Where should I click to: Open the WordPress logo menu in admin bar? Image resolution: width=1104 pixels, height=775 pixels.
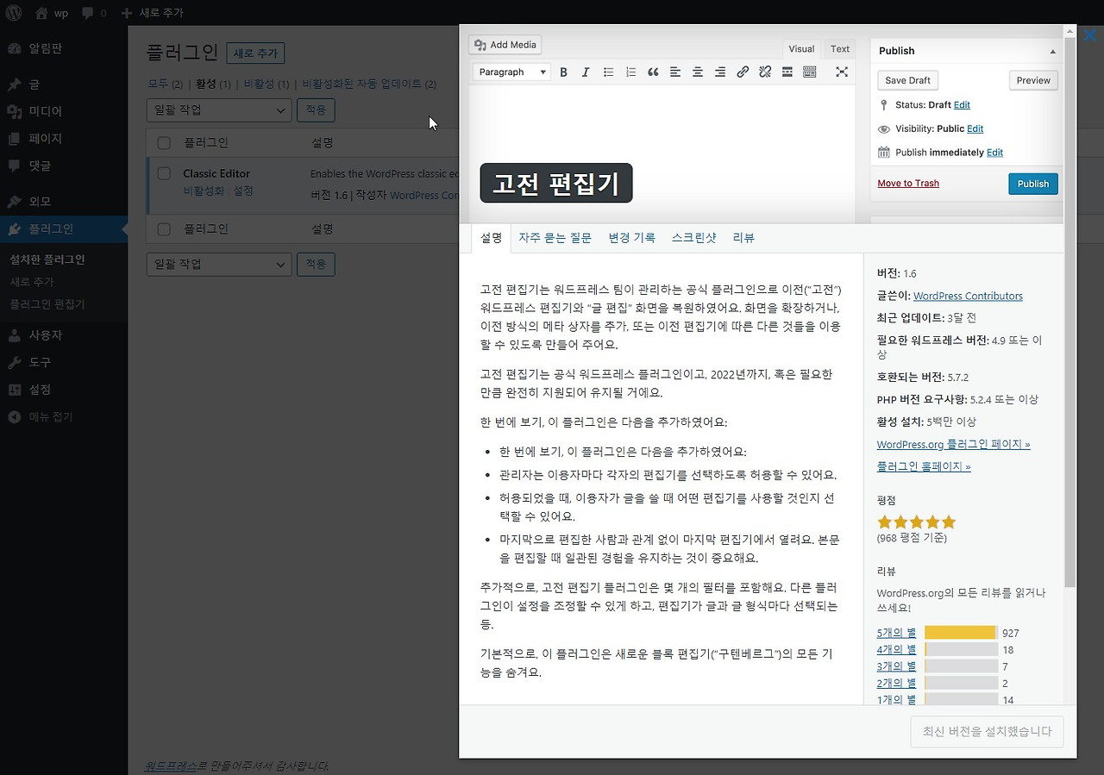pos(14,13)
